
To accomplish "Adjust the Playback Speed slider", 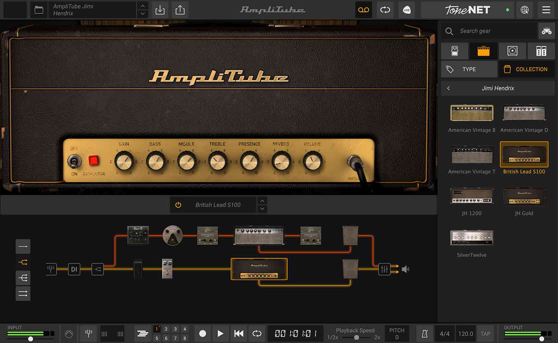I will click(x=356, y=337).
